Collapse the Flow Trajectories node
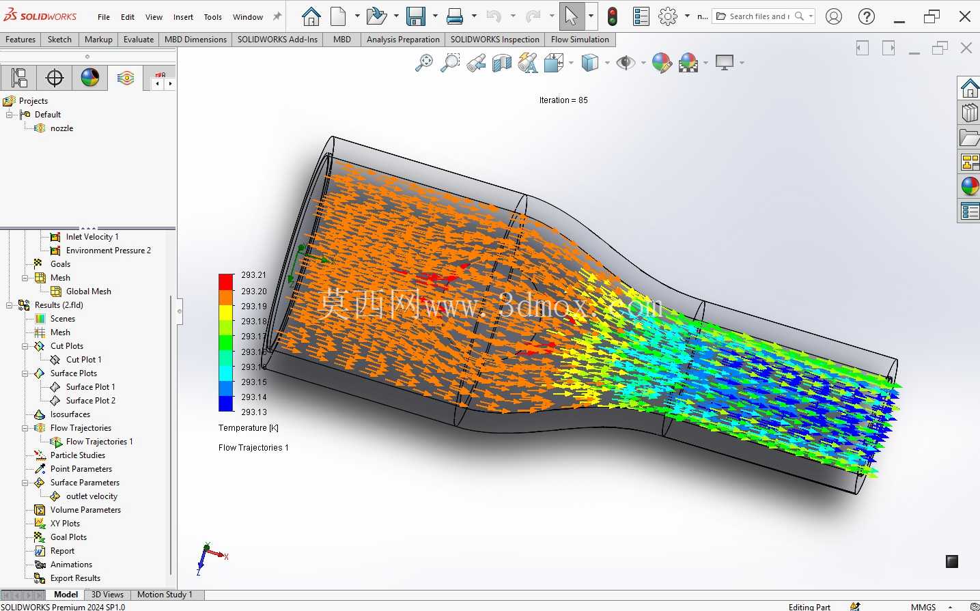Viewport: 980px width, 611px height. coord(25,428)
